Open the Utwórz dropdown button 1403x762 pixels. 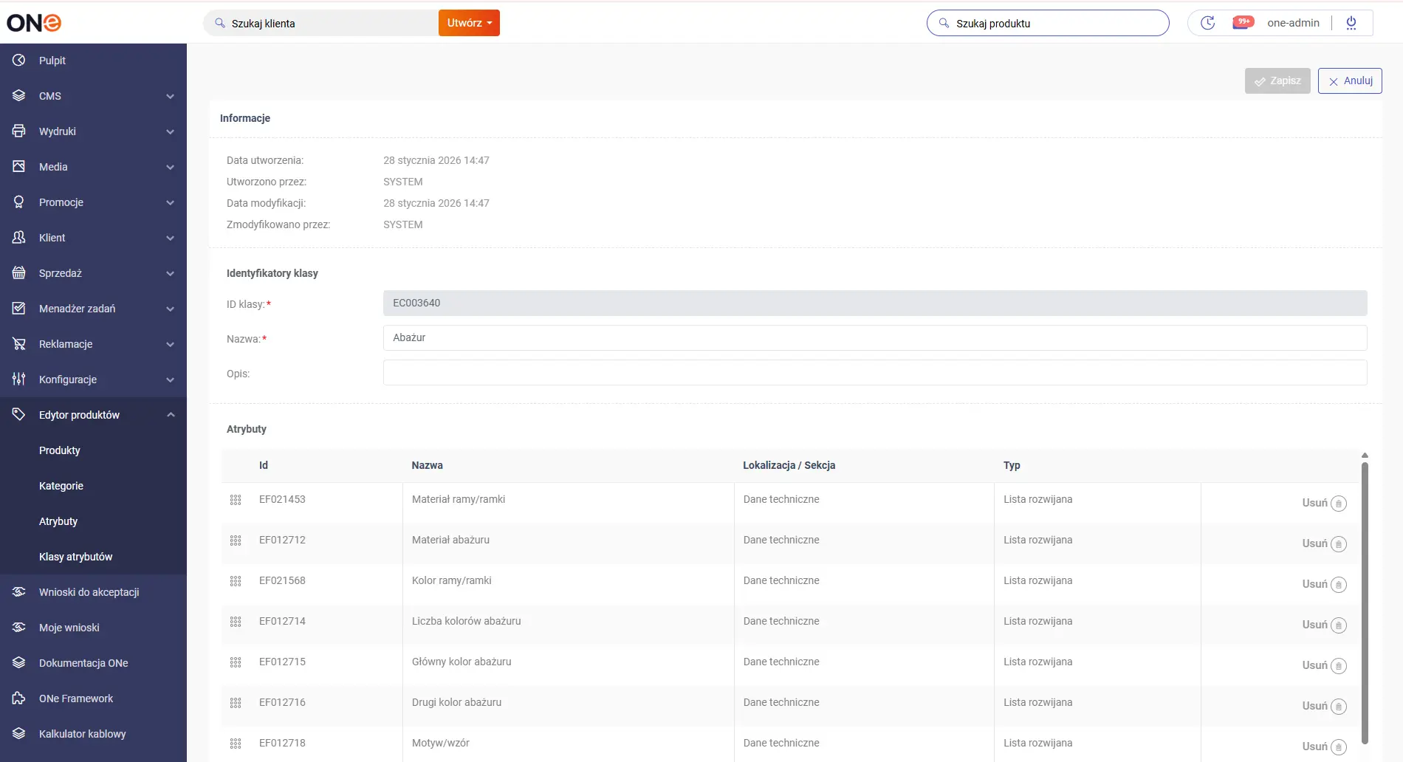click(x=469, y=23)
